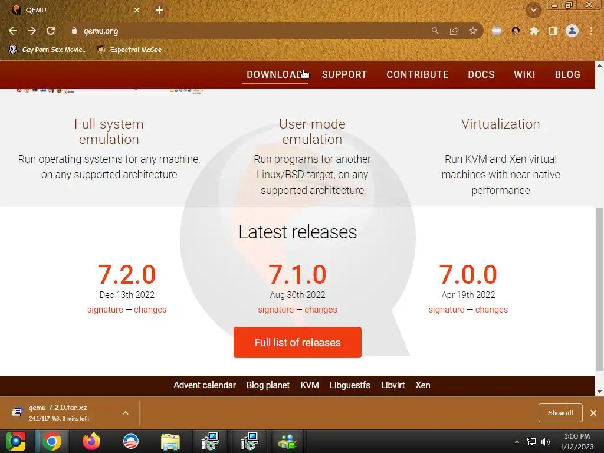Close the downloads bar
This screenshot has height=453, width=604.
point(593,413)
